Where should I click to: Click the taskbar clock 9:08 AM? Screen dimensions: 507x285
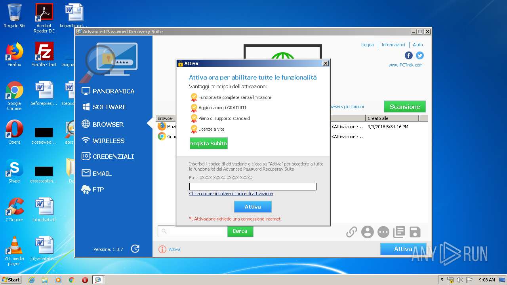pyautogui.click(x=487, y=280)
